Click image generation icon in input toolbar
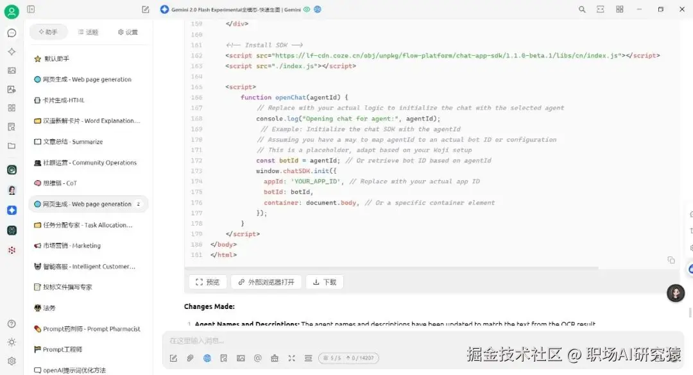Viewport: 693px width, 375px height. coord(241,358)
